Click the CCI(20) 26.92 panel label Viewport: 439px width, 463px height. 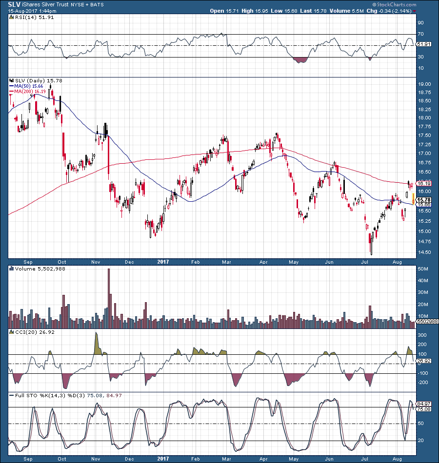click(x=35, y=332)
